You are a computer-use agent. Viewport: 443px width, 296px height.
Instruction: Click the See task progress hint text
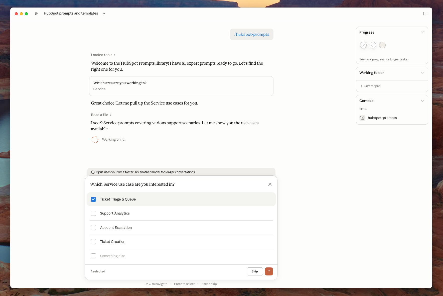(383, 59)
